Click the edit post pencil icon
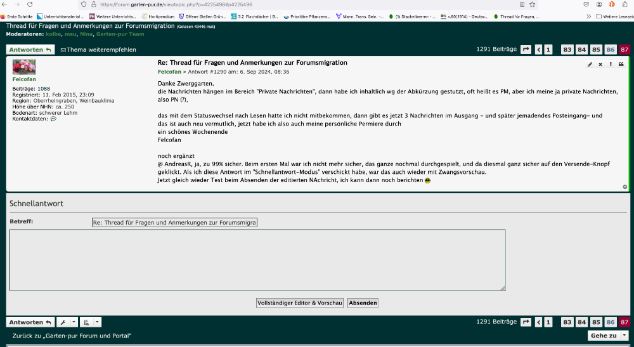Viewport: 634px width, 347px height. [590, 65]
